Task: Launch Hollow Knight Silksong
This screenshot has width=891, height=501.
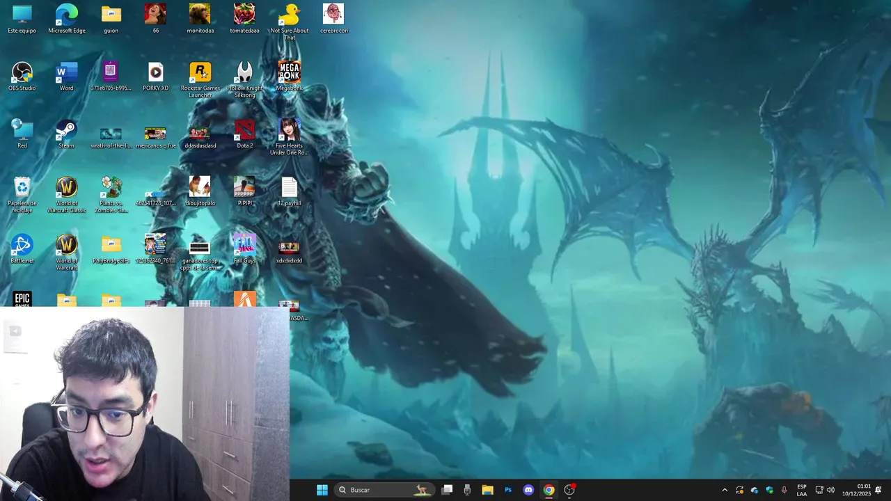Action: point(244,79)
